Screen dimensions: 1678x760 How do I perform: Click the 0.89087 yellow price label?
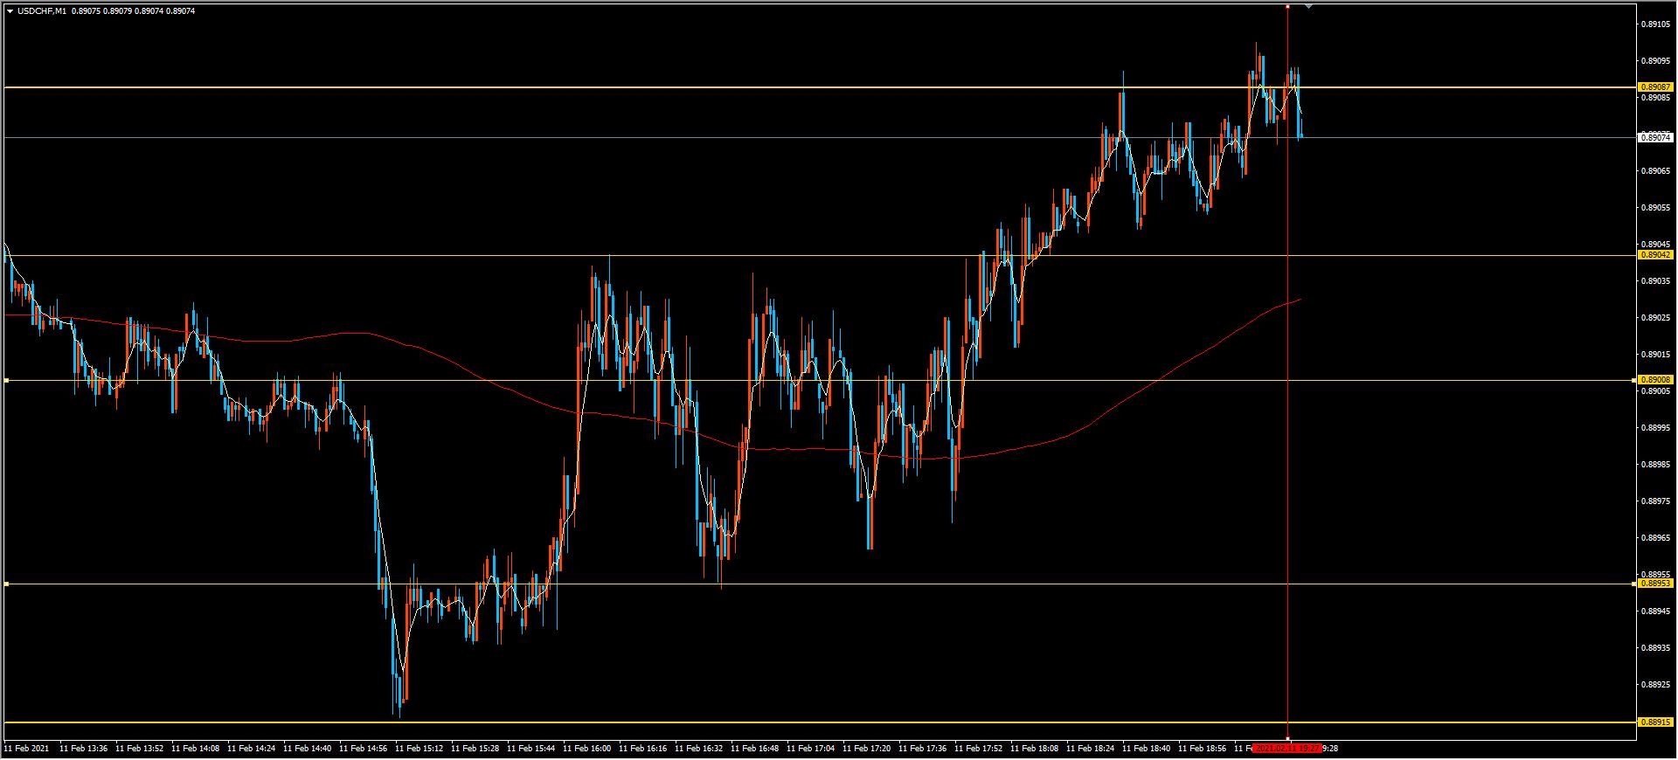(1656, 87)
